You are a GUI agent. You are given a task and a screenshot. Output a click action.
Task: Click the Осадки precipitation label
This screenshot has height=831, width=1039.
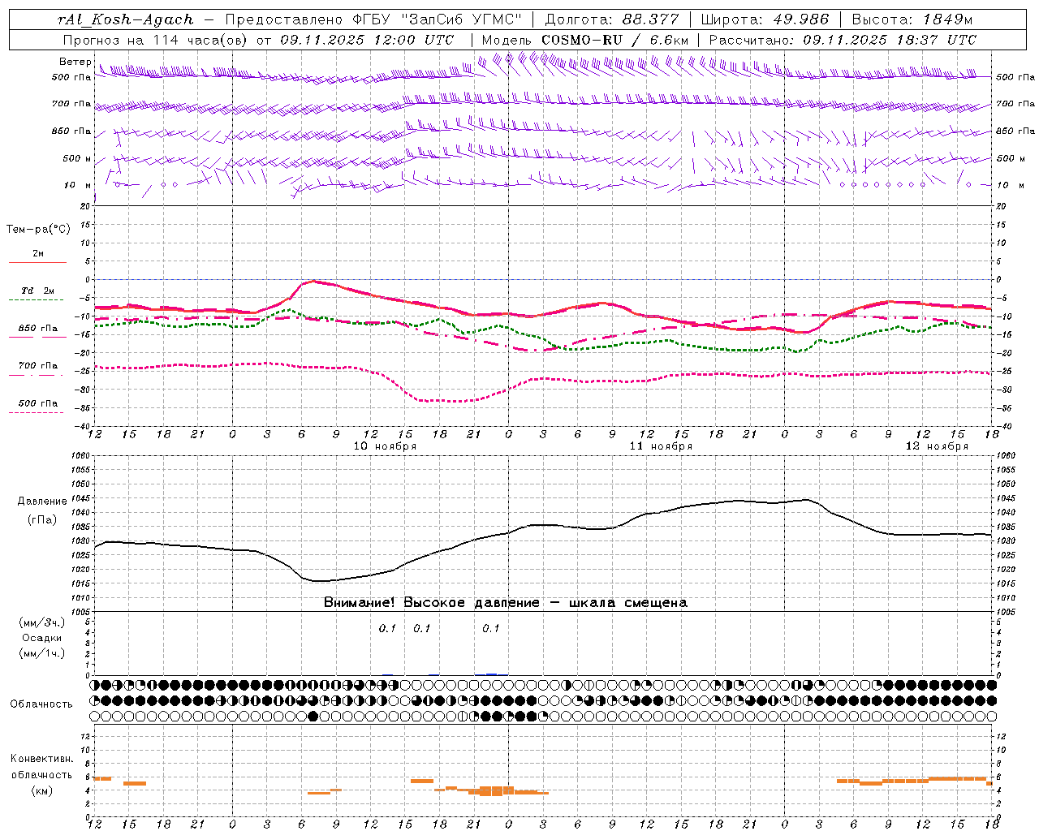[x=42, y=638]
